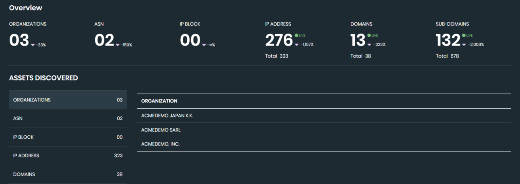Click the down arrow beside Sub-Domains 132
Viewport: 520px width, 184px height.
(x=464, y=45)
